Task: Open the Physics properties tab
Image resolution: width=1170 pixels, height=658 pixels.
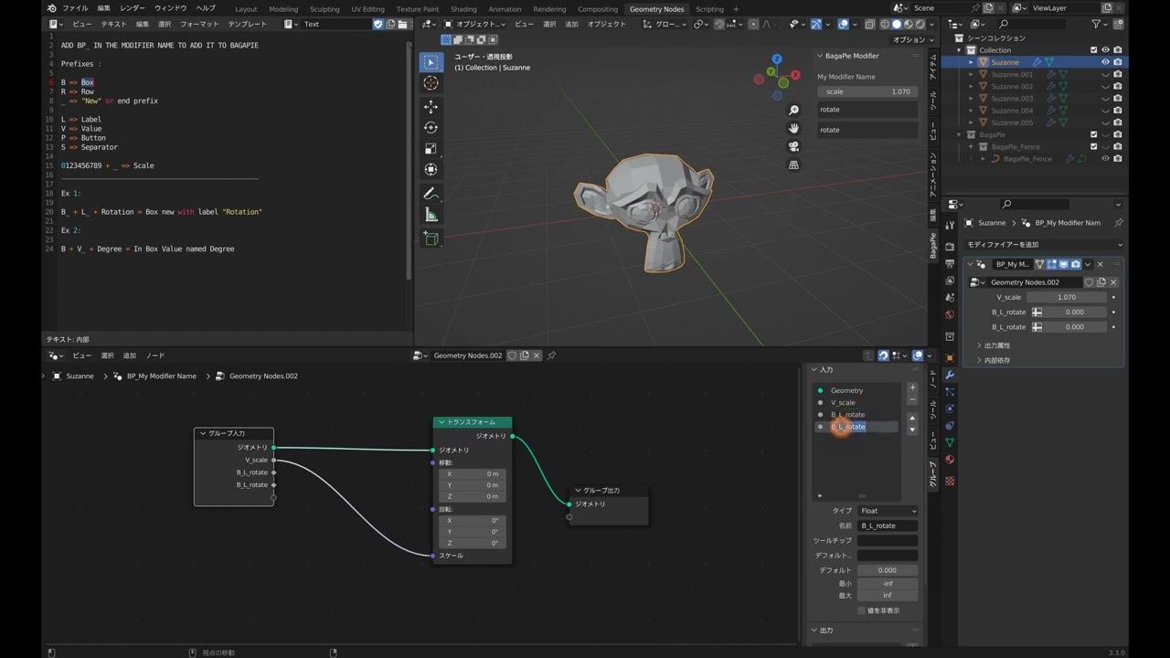Action: [950, 409]
